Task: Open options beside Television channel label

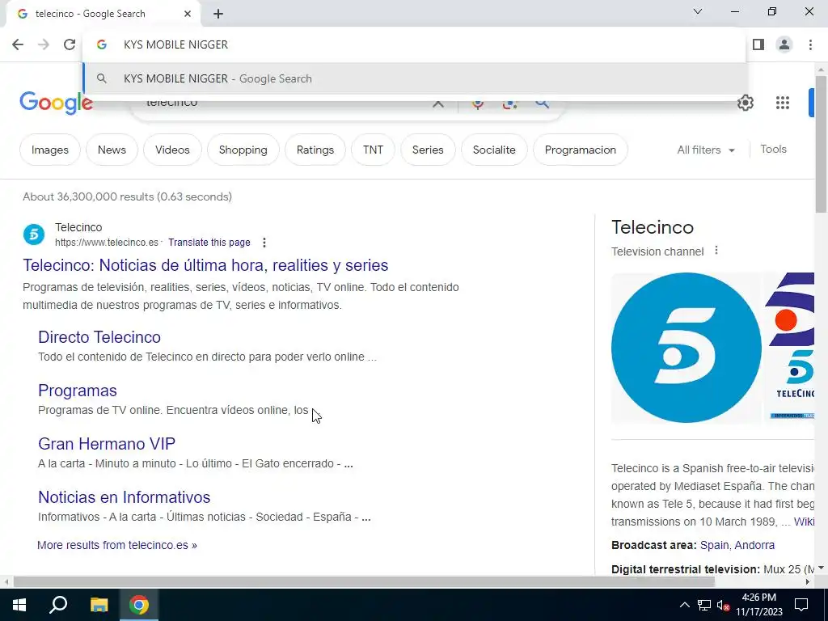Action: point(716,251)
